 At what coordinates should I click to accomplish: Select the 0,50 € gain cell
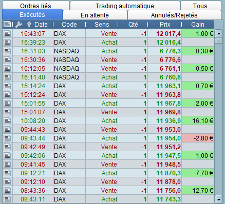coord(198,69)
